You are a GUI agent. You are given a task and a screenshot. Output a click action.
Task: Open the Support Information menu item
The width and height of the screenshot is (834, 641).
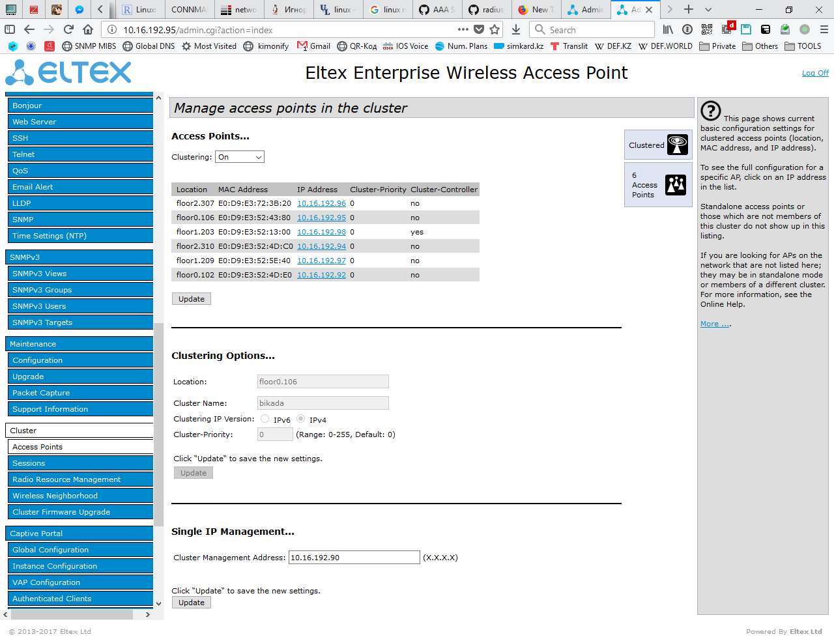coord(80,409)
